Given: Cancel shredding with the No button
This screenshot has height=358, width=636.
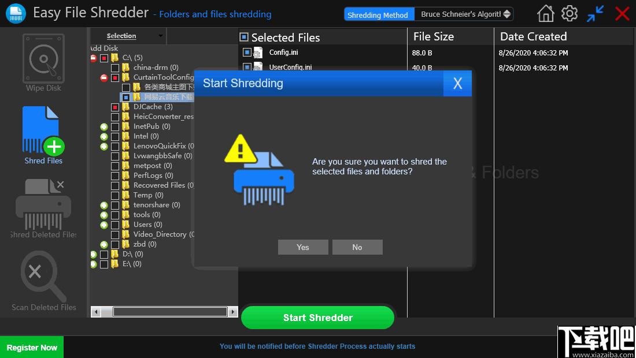Looking at the screenshot, I should (357, 247).
